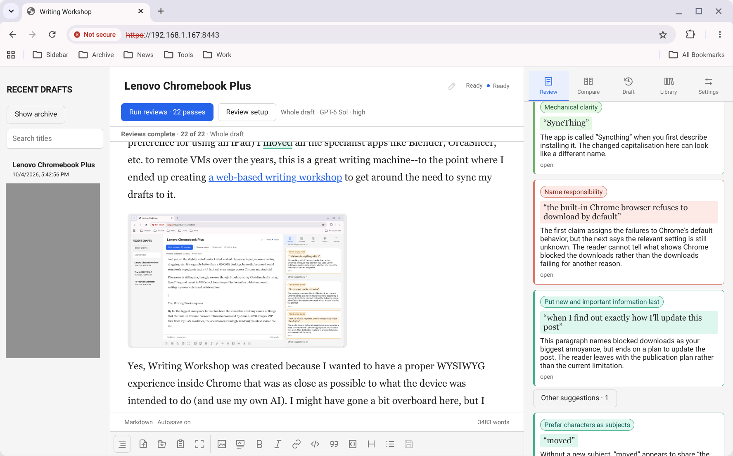
Task: Insert a link via the toolbar
Action: pos(297,444)
